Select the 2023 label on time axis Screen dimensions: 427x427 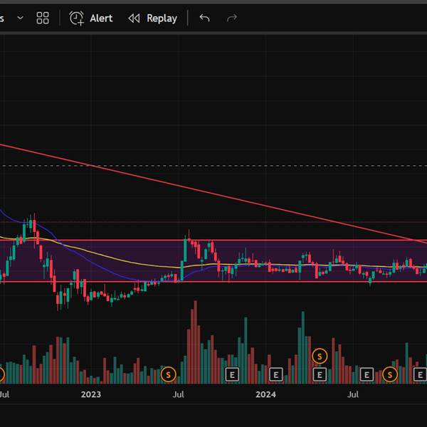(91, 394)
